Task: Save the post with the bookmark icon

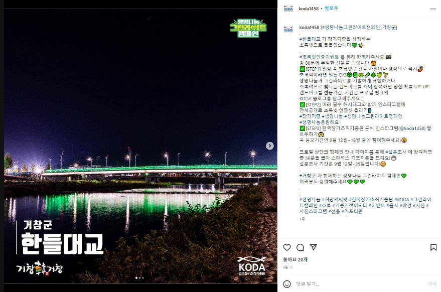Action: 433,247
